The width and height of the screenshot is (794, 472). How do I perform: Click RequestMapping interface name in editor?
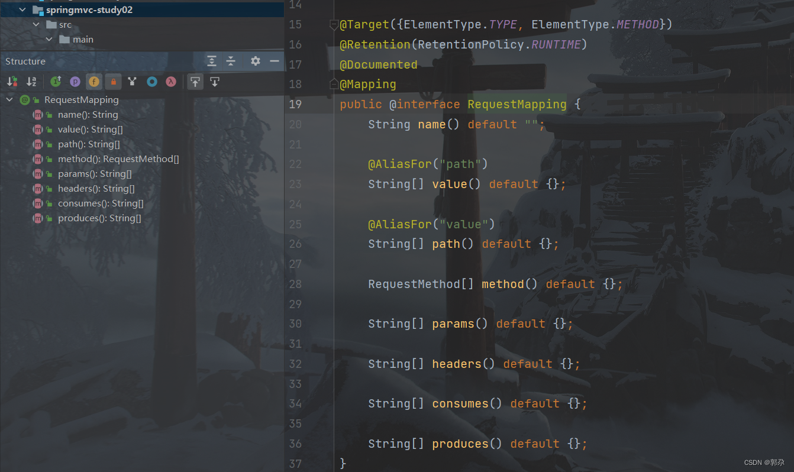click(x=517, y=104)
